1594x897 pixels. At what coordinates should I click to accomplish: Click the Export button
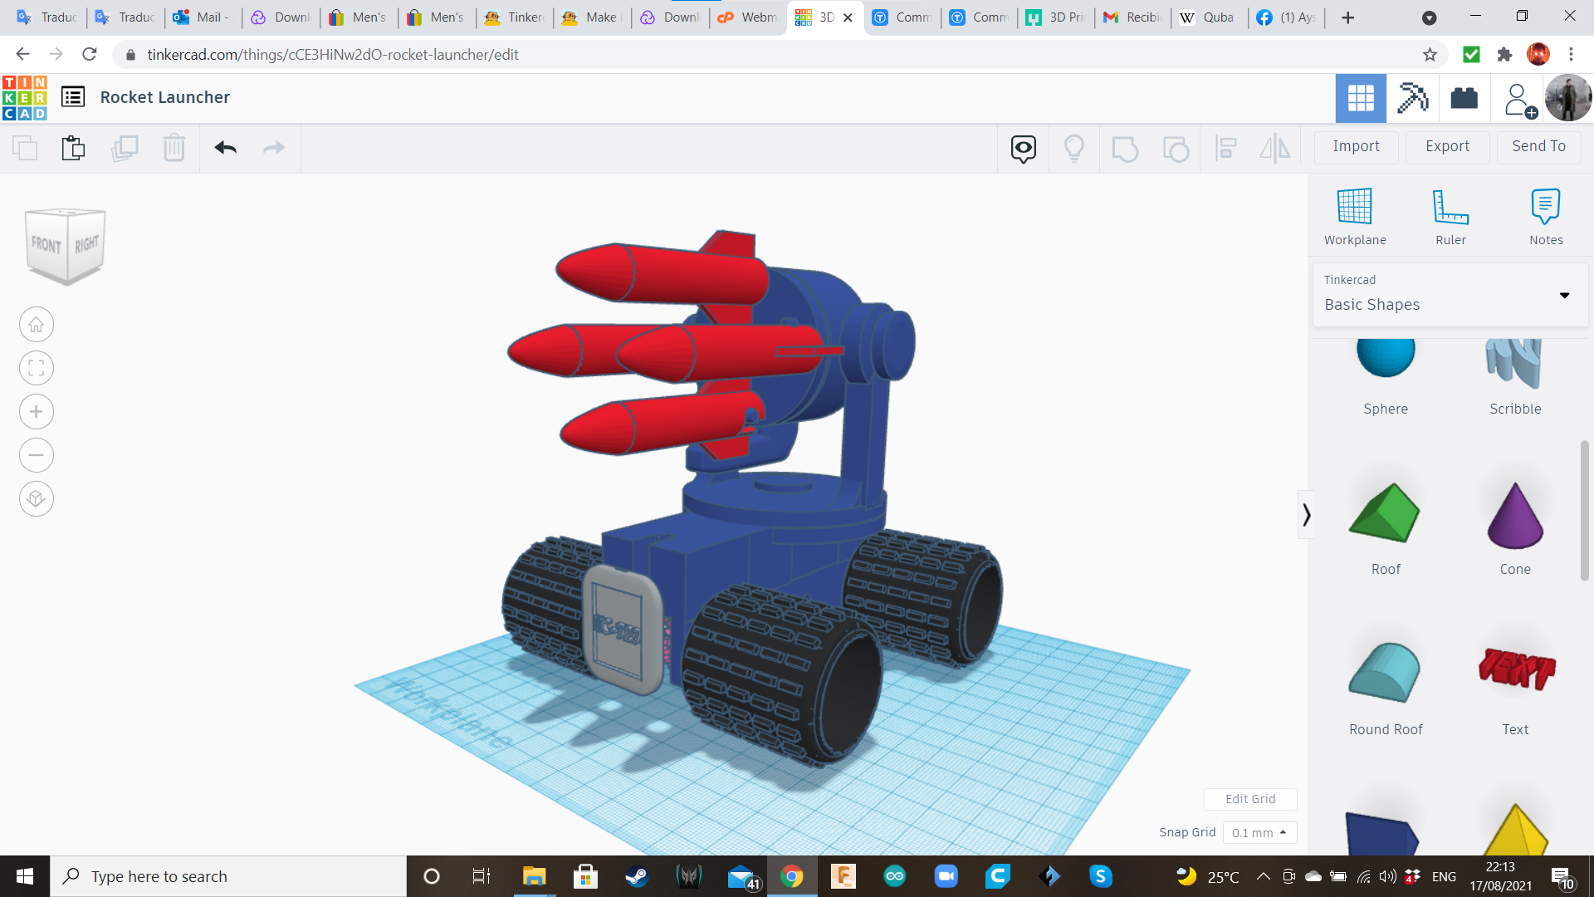point(1447,146)
